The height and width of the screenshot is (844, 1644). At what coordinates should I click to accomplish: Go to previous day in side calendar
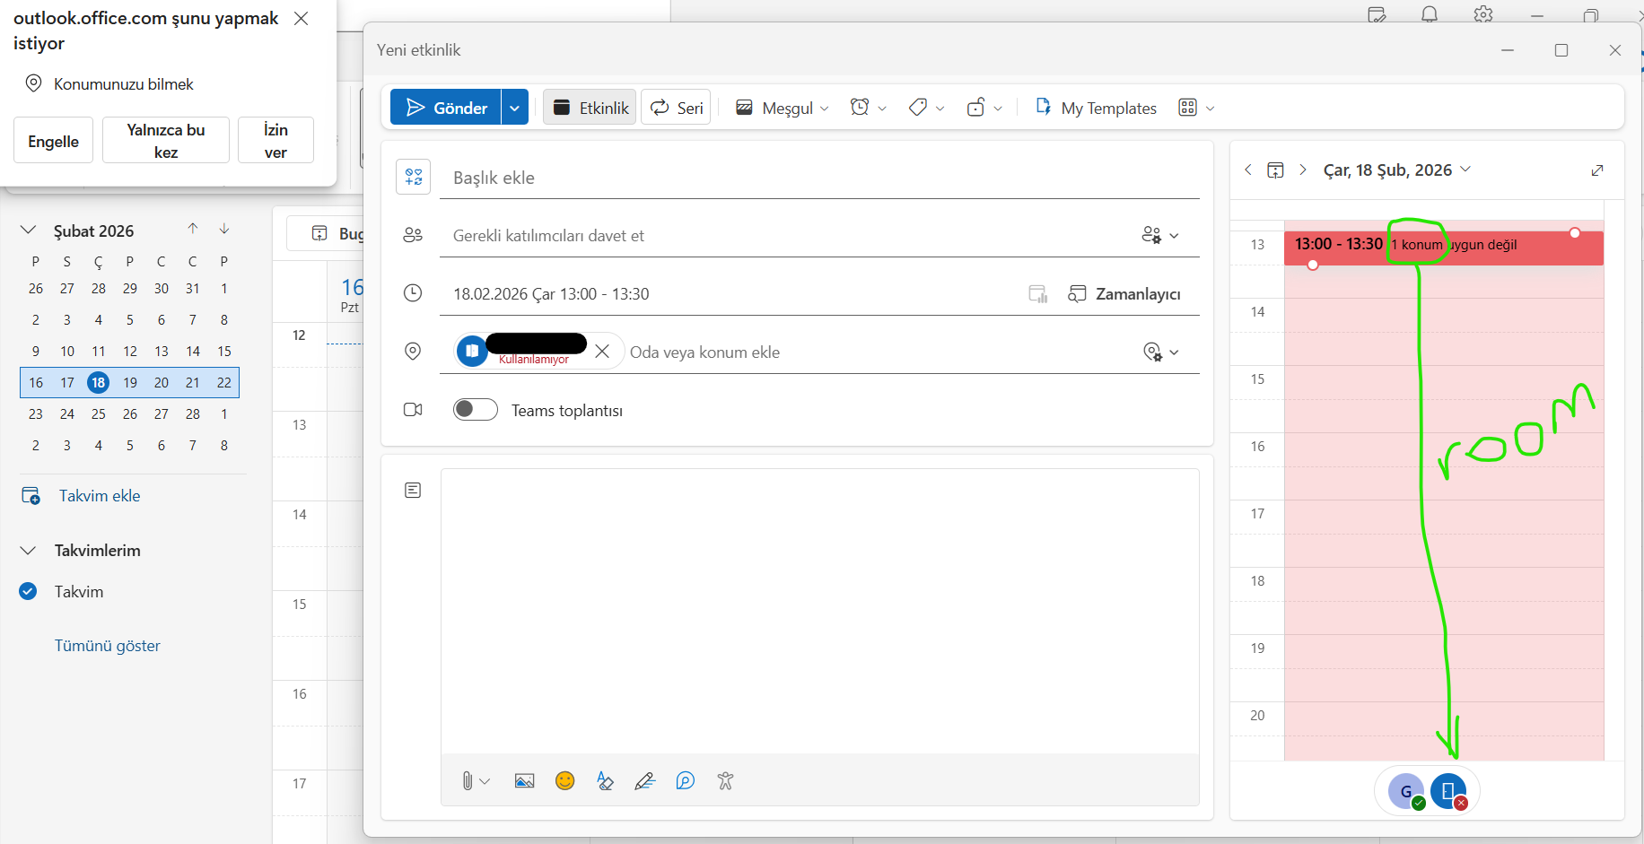[1248, 170]
